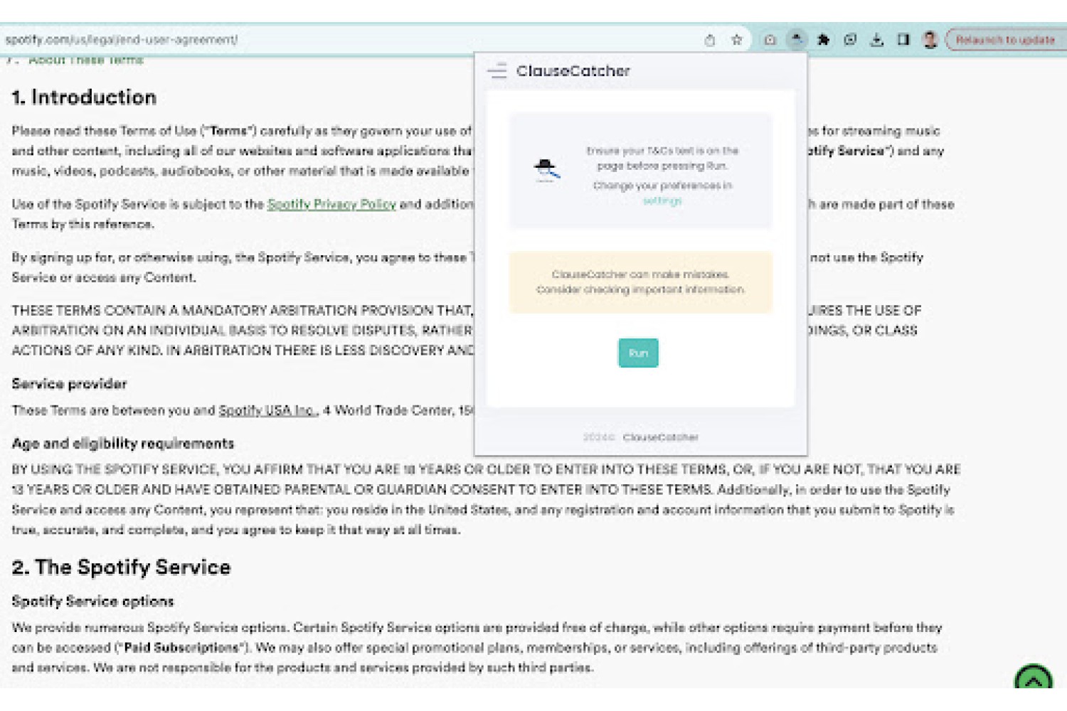Click the Run button in ClauseCatcher
This screenshot has height=711, width=1067.
(638, 353)
